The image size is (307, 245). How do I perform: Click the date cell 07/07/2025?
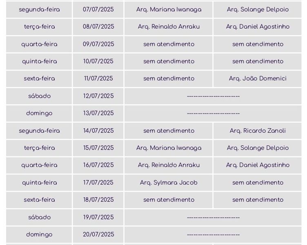(x=98, y=9)
